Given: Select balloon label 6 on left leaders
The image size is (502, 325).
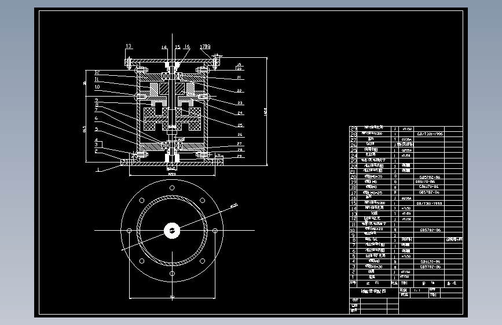Looking at the screenshot, I should click(96, 118).
